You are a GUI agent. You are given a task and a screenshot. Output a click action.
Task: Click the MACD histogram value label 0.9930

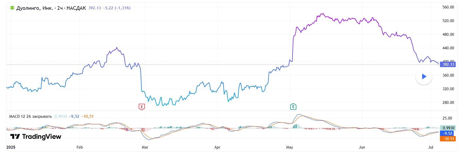tap(448, 128)
